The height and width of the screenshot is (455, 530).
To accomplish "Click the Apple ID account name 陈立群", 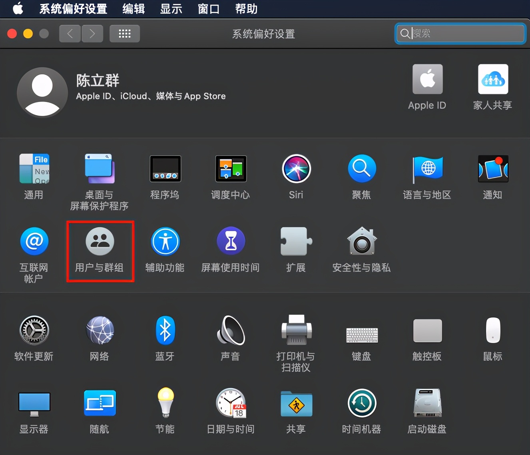I will click(98, 81).
